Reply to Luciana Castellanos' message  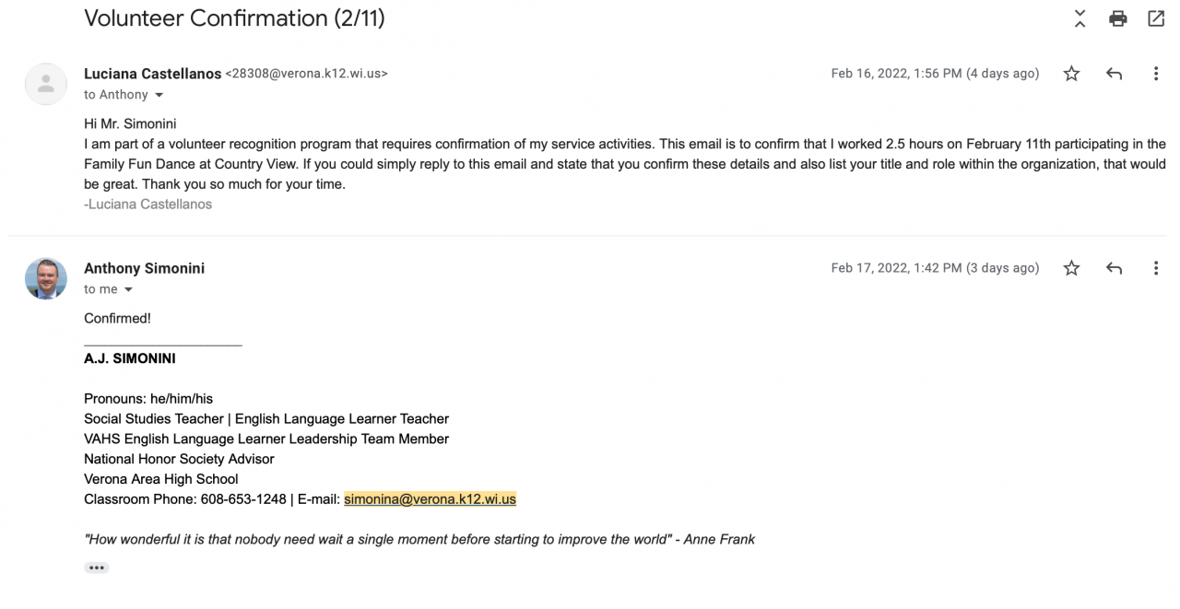click(1114, 74)
